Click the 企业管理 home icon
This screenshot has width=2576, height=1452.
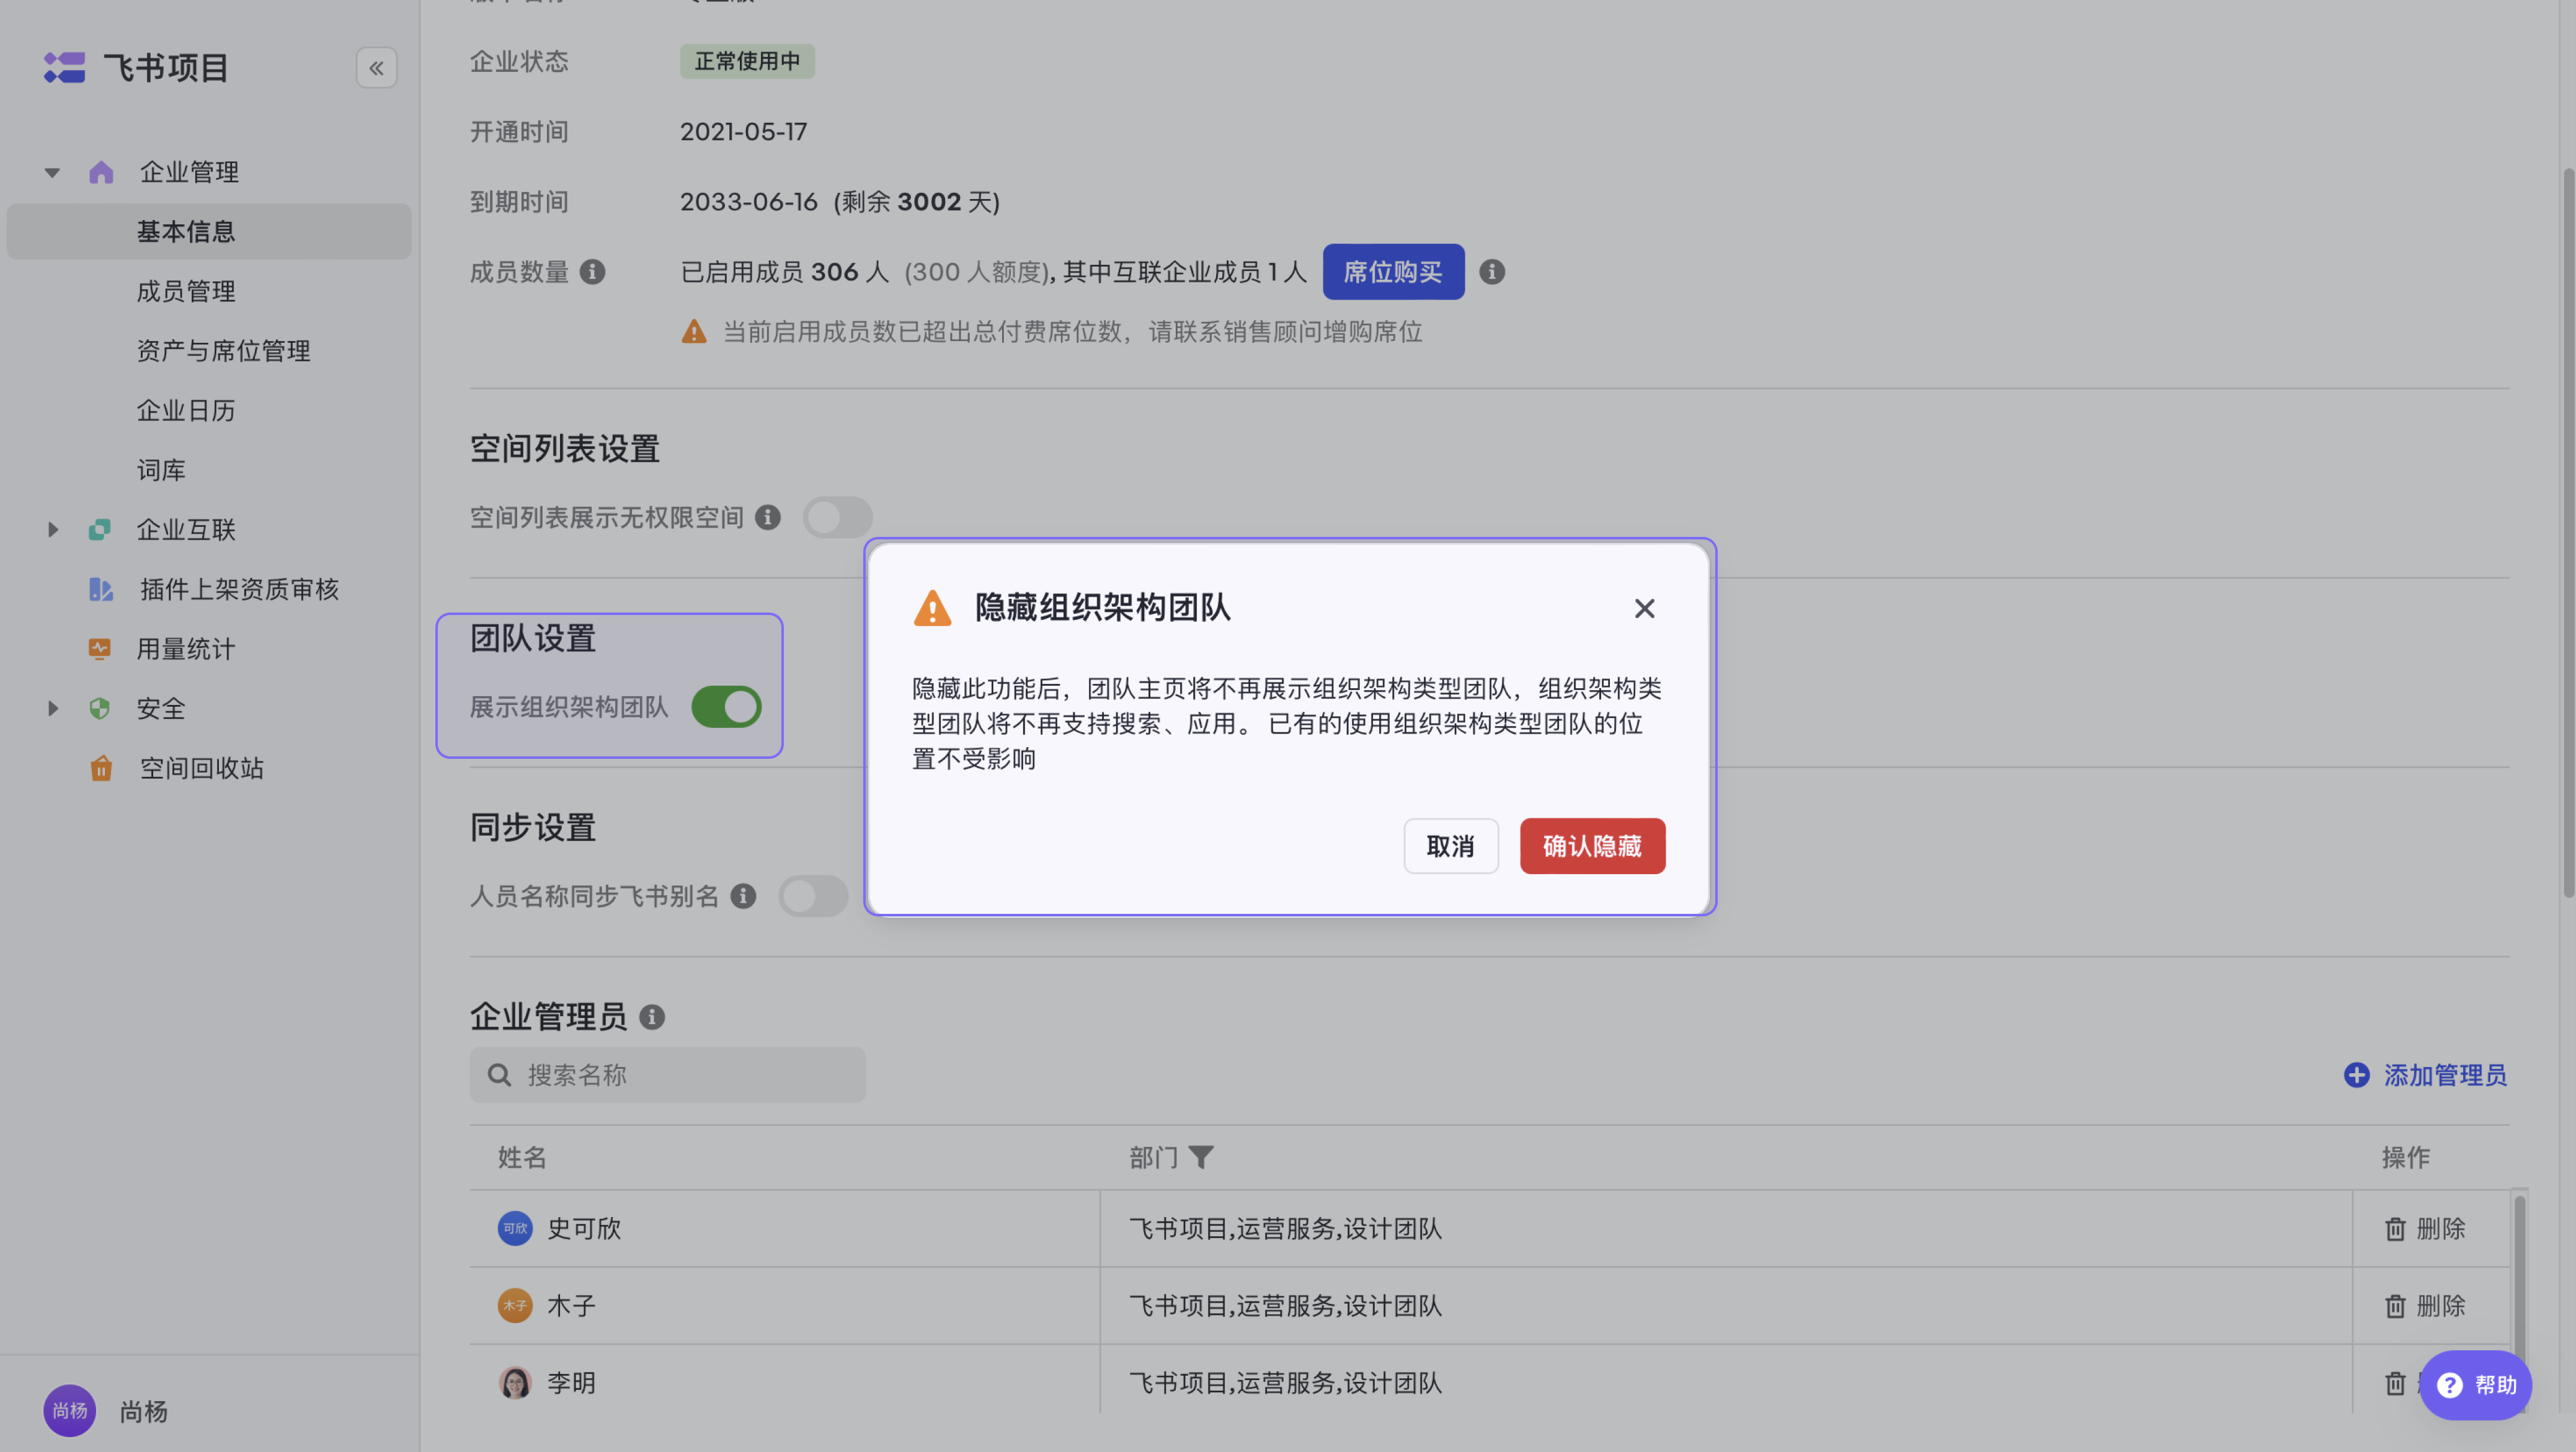coord(101,172)
